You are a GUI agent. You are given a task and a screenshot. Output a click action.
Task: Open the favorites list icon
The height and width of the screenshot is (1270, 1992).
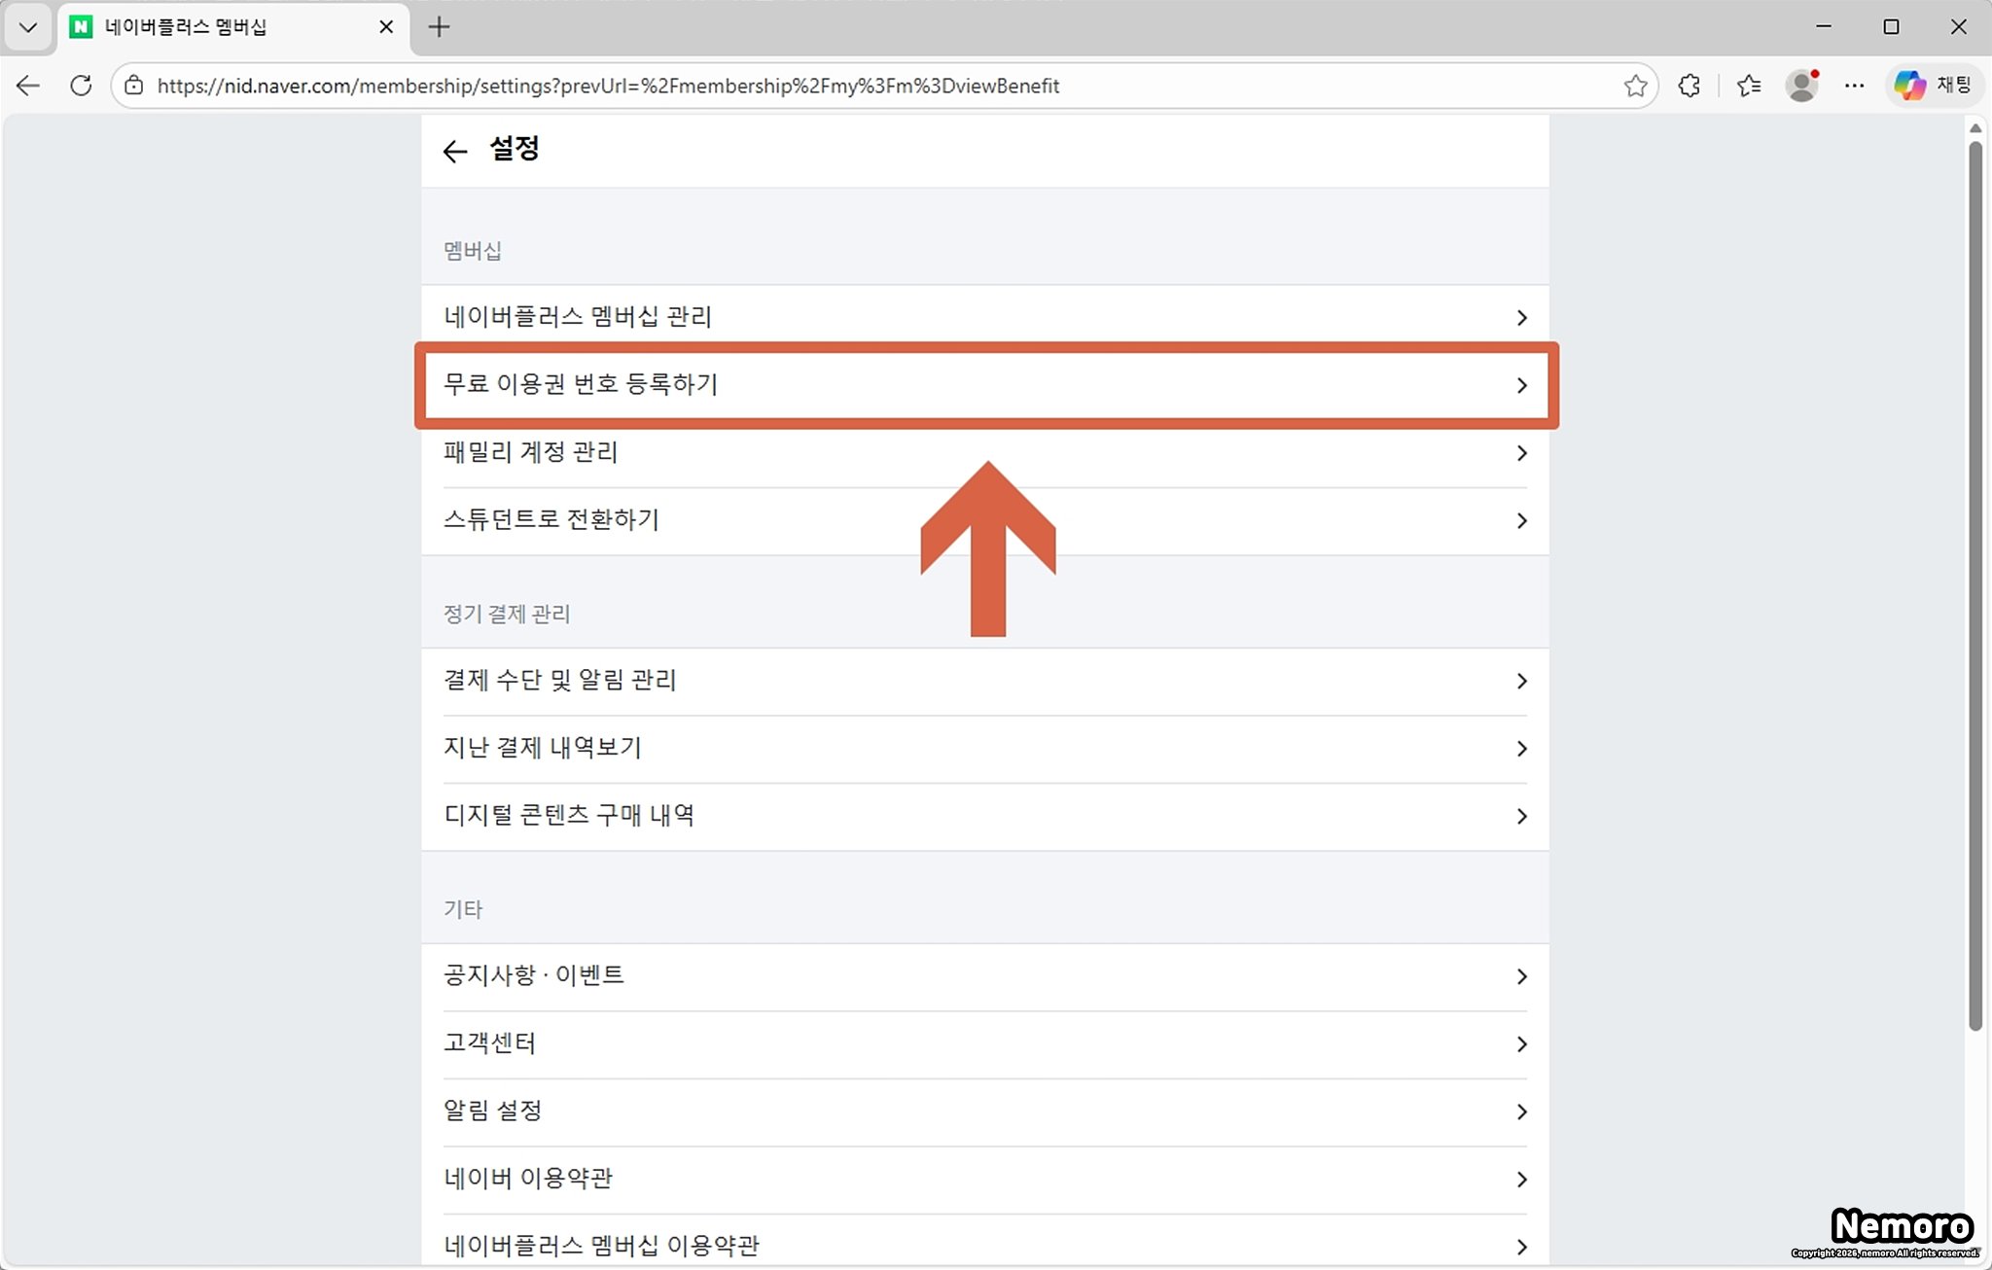(x=1749, y=86)
